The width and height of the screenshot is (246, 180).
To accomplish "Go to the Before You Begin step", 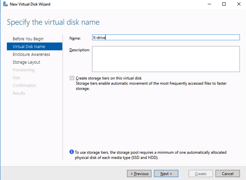I will (x=28, y=39).
